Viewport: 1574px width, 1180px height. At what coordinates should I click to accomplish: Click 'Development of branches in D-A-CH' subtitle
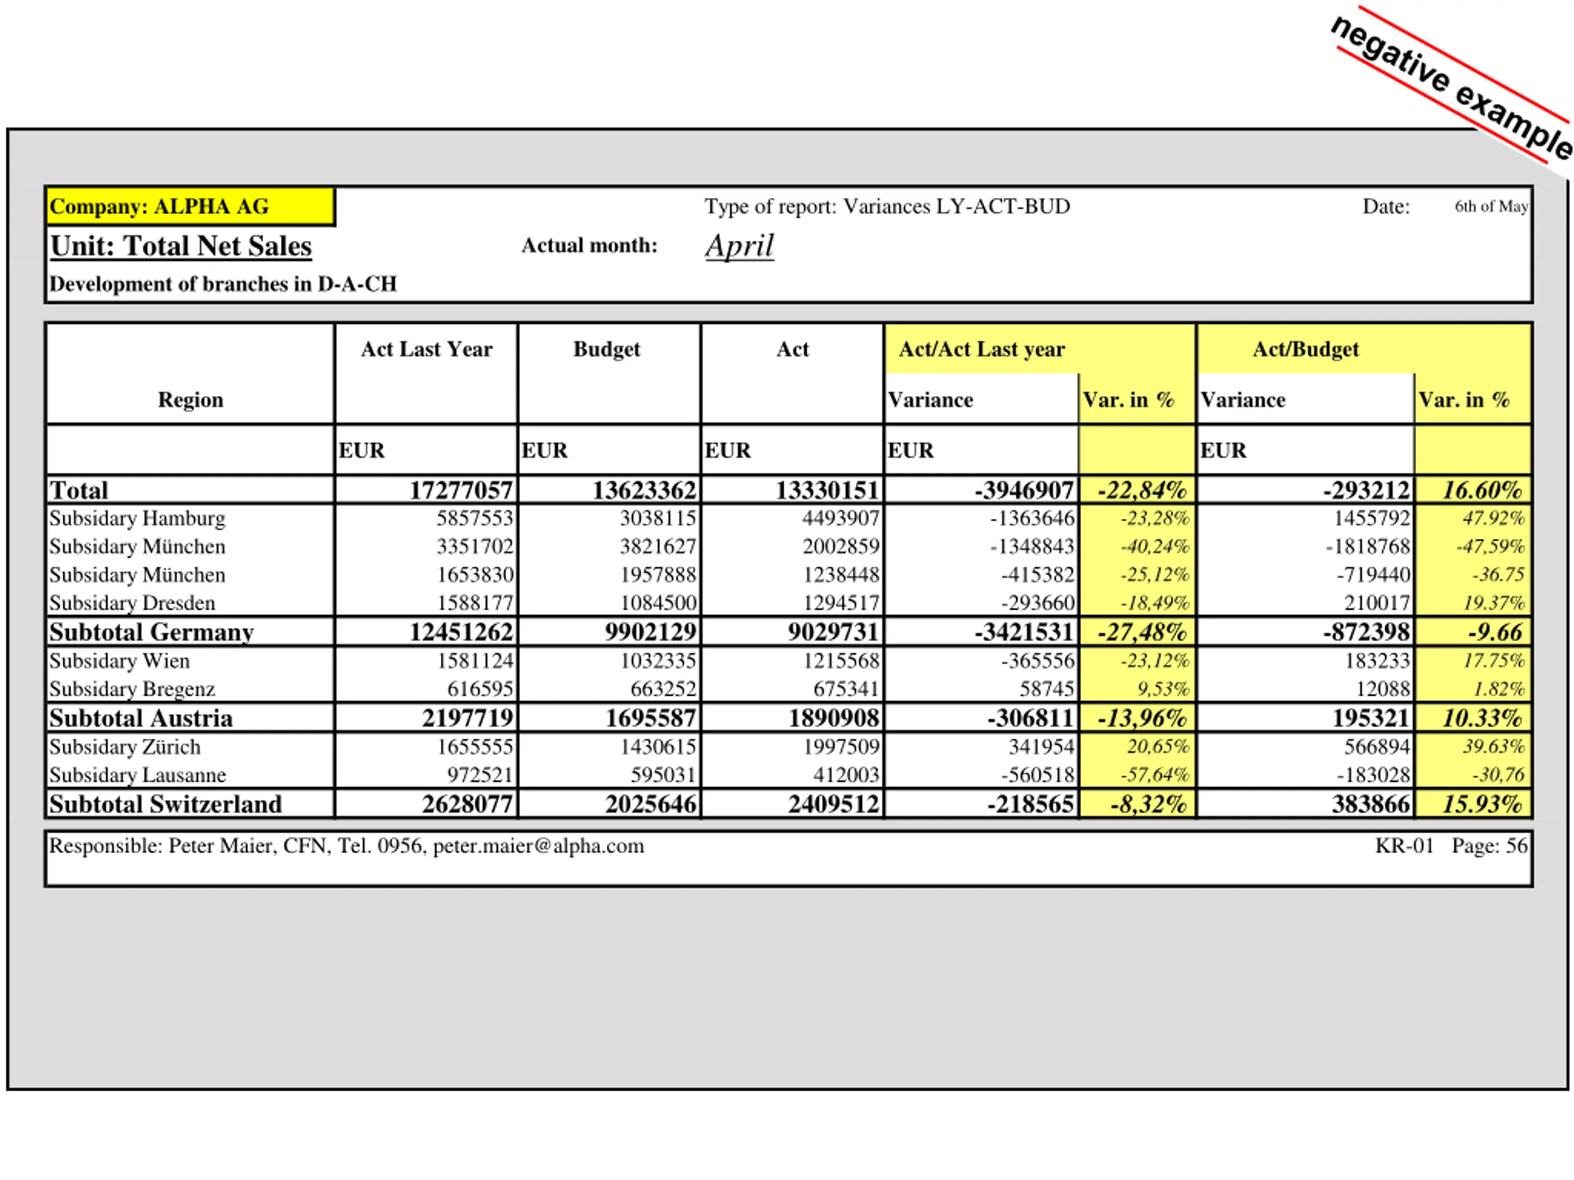[x=223, y=284]
